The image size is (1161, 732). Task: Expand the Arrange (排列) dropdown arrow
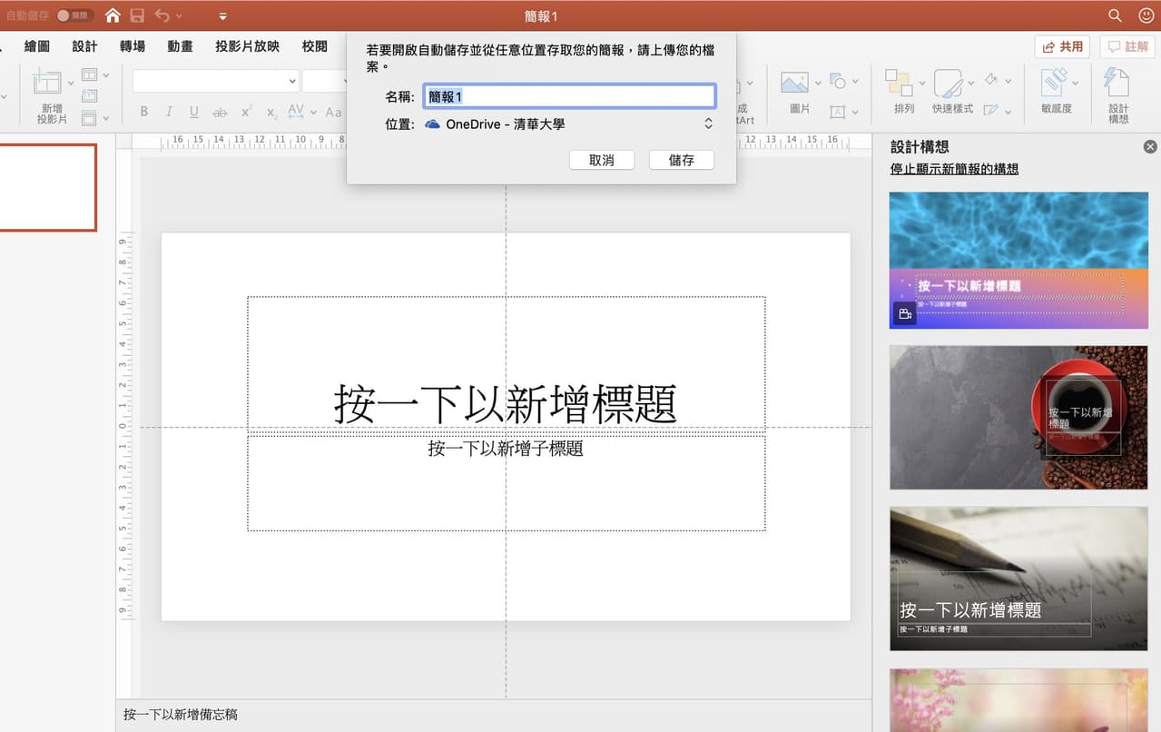tap(922, 84)
